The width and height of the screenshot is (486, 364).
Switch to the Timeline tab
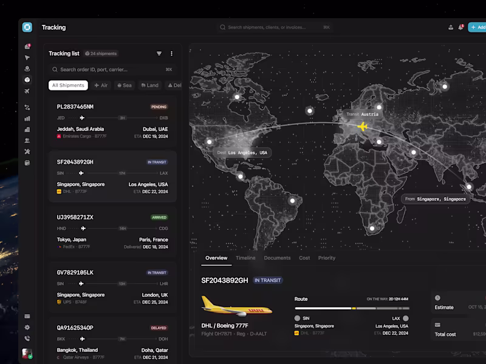(x=245, y=258)
